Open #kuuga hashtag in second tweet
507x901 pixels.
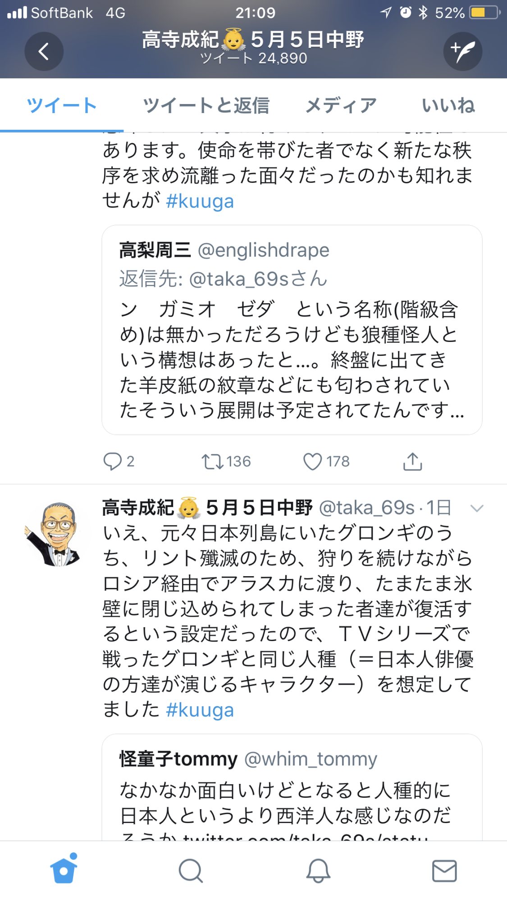coord(200,710)
